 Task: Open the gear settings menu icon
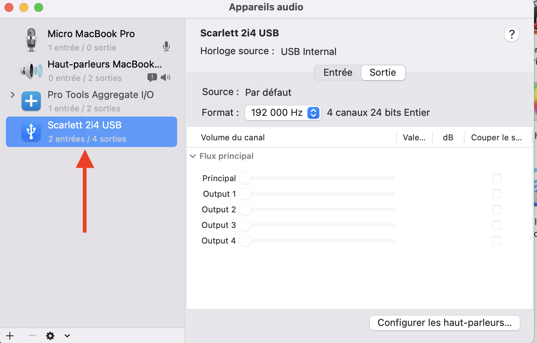point(50,336)
